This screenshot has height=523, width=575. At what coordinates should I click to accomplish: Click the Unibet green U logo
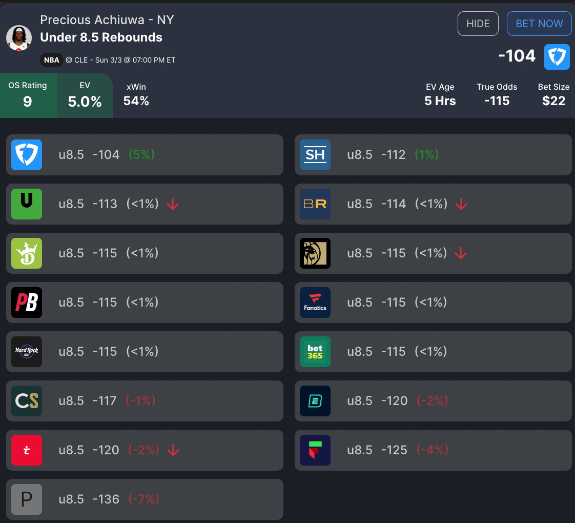[x=27, y=204]
